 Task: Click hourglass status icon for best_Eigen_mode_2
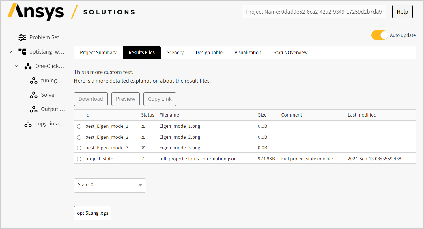[143, 137]
